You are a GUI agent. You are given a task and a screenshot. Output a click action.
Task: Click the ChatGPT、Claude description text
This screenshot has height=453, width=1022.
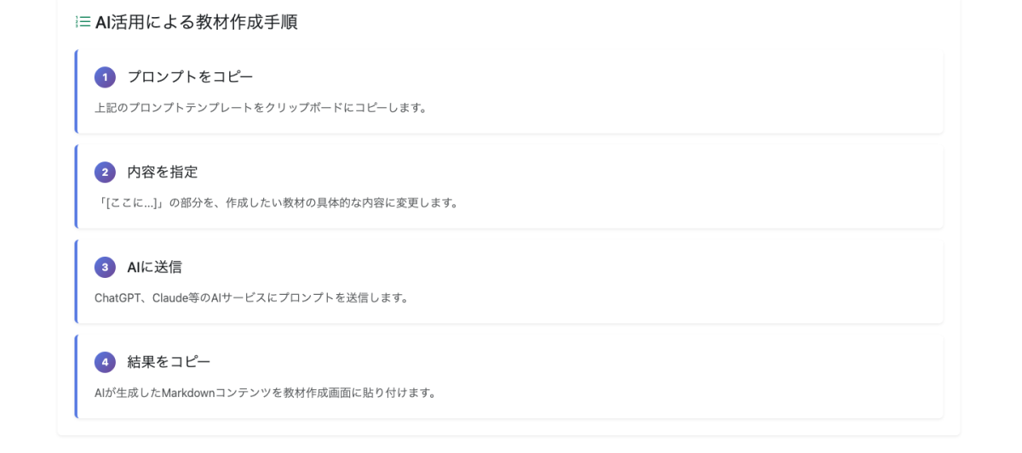pos(252,298)
